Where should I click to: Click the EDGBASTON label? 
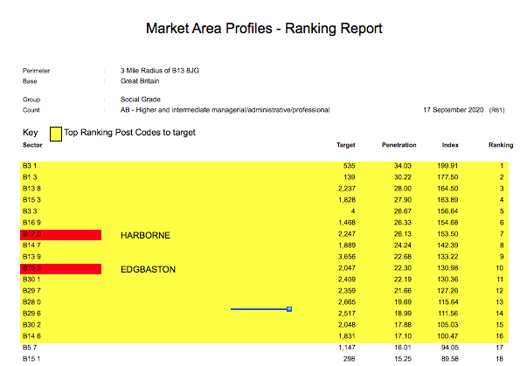[148, 270]
